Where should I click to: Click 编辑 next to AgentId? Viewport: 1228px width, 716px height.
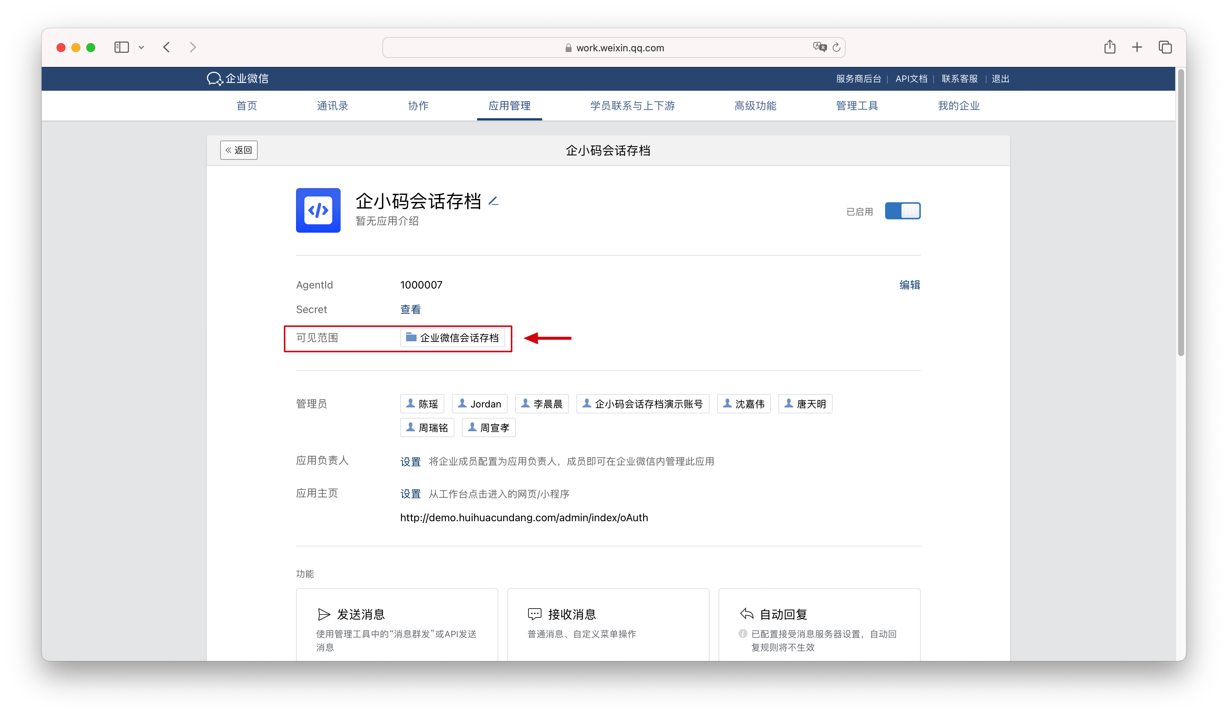click(909, 285)
